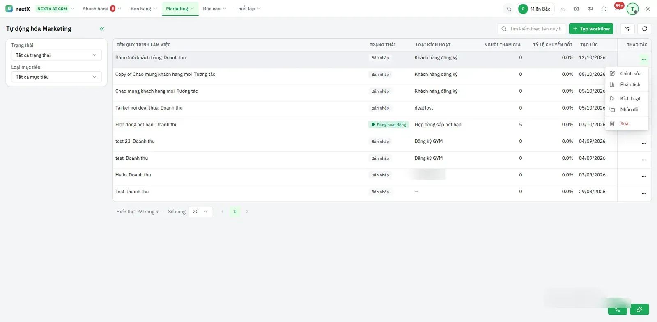Open the Khách hàng menu
657x322 pixels.
click(x=101, y=9)
